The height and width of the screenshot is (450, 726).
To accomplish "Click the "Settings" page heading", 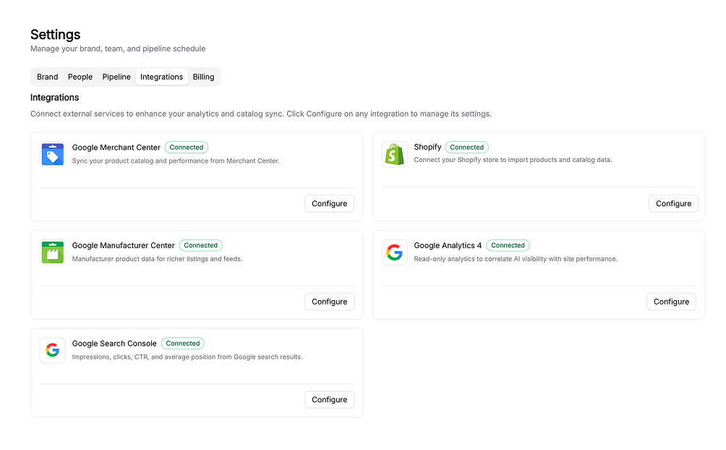I will tap(55, 35).
